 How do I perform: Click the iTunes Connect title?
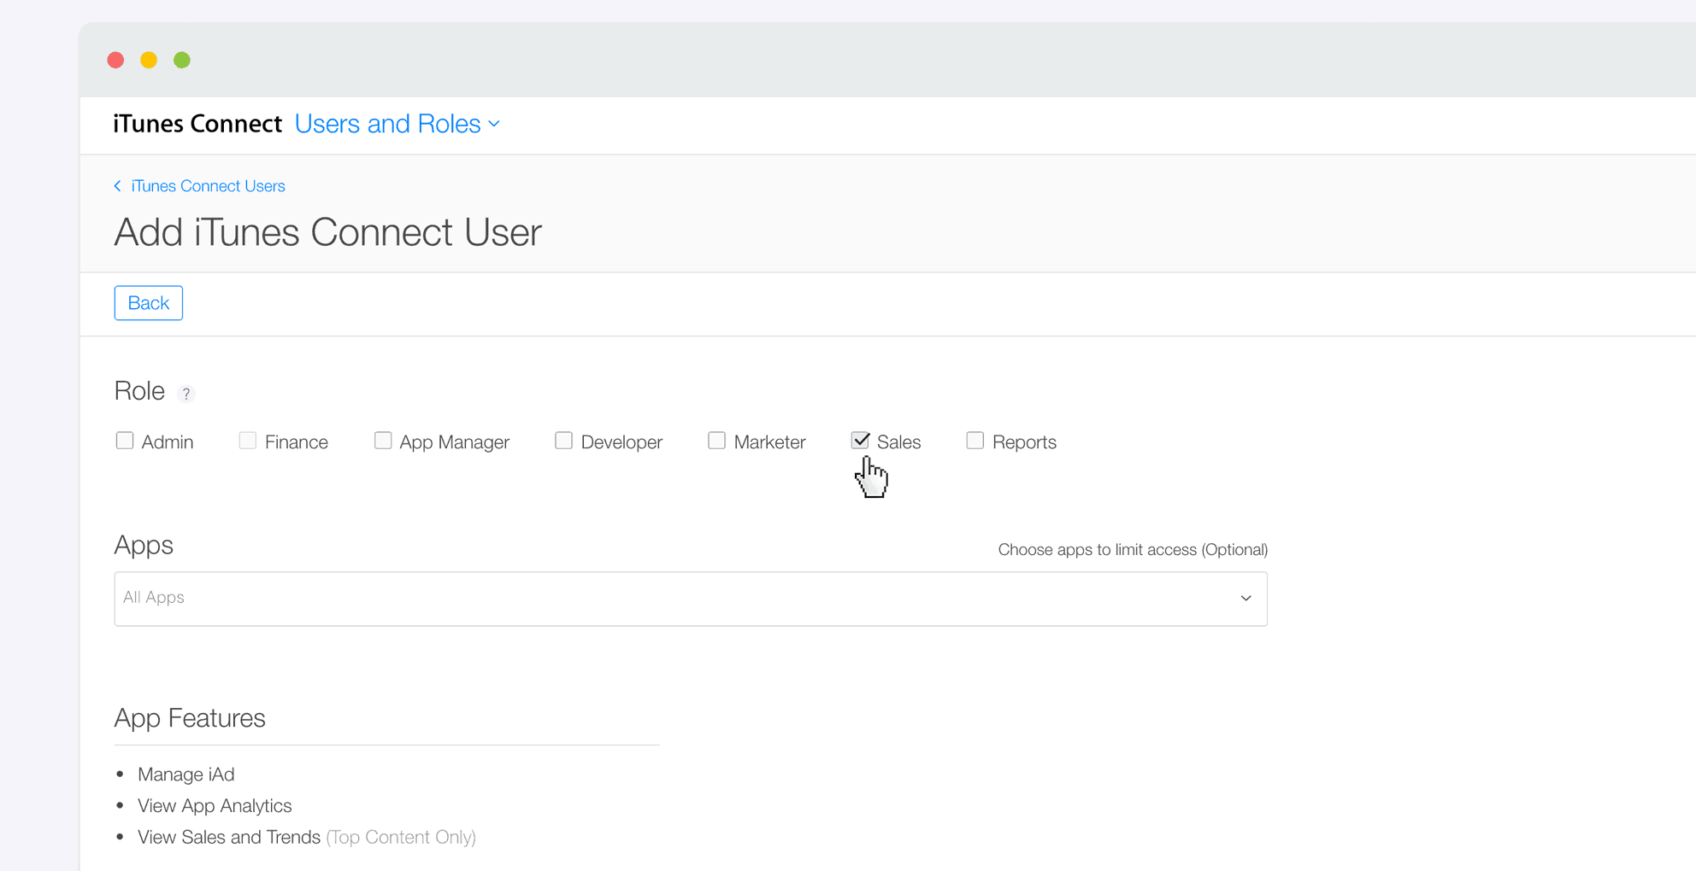[x=197, y=125]
